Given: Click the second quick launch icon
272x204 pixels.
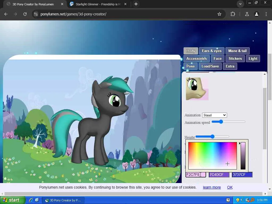Looking at the screenshot, I should pyautogui.click(x=37, y=200).
